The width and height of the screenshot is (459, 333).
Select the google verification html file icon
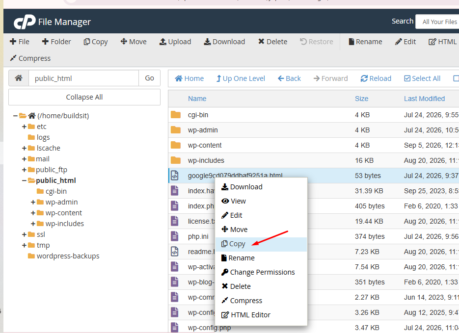pos(174,176)
